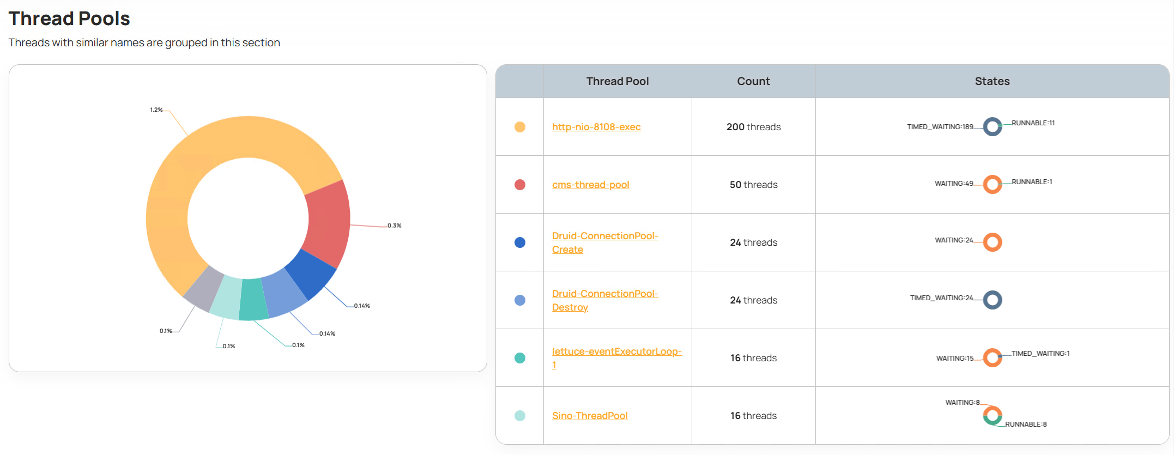1174x455 pixels.
Task: Open the cms-thread-pool link
Action: pyautogui.click(x=590, y=185)
